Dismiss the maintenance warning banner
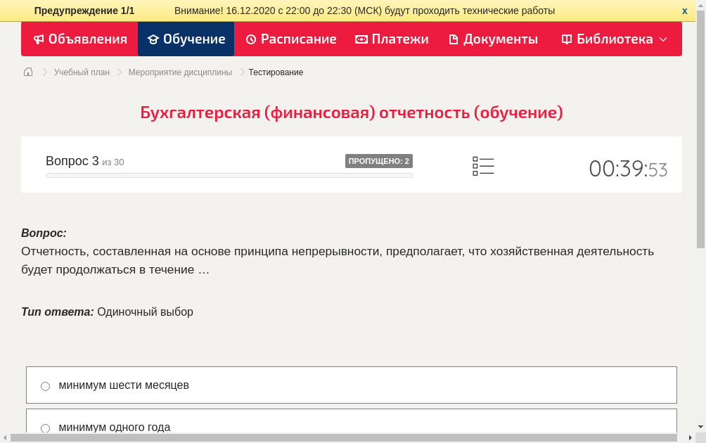The width and height of the screenshot is (706, 443). tap(684, 11)
